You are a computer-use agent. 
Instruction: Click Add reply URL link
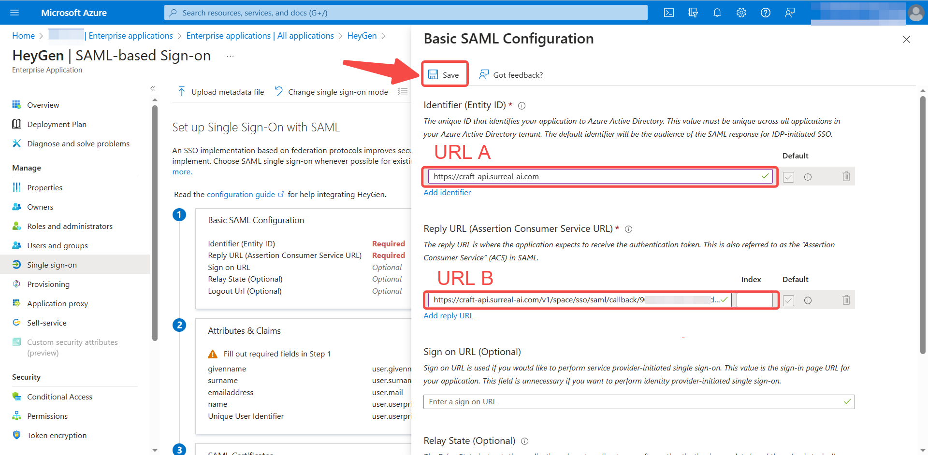click(x=448, y=315)
